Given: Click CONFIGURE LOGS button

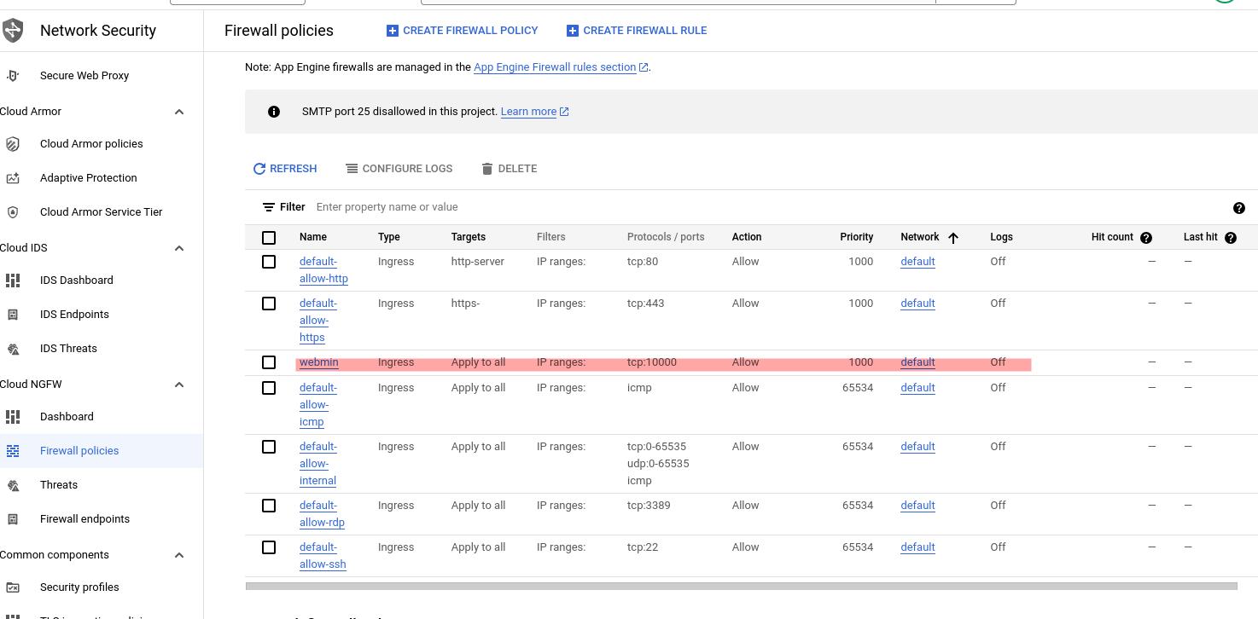Looking at the screenshot, I should (x=399, y=169).
